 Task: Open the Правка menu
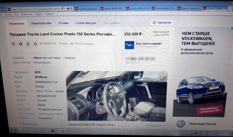coord(8,14)
